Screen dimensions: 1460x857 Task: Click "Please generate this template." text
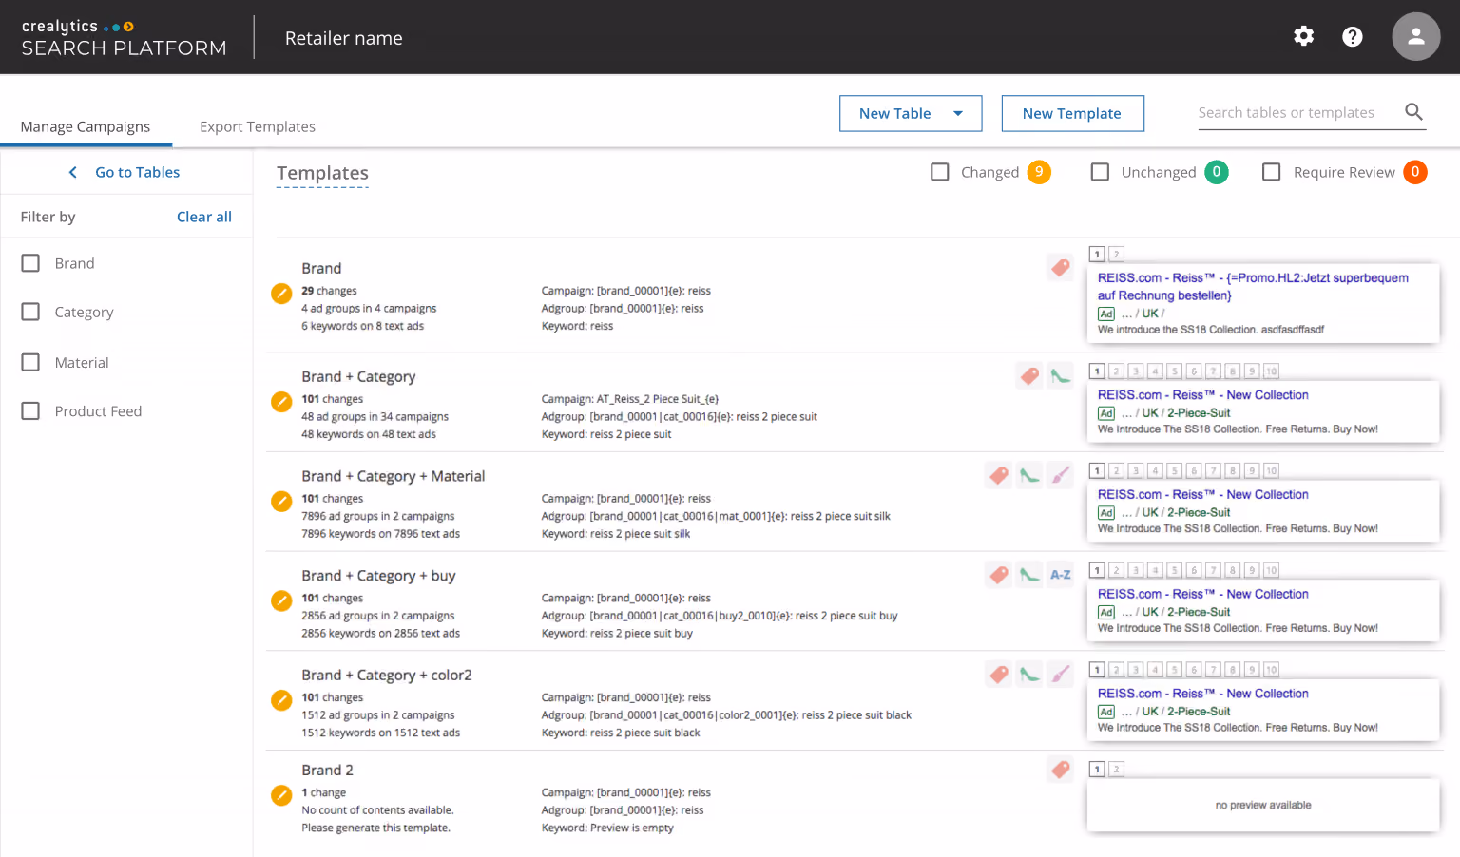pos(376,828)
